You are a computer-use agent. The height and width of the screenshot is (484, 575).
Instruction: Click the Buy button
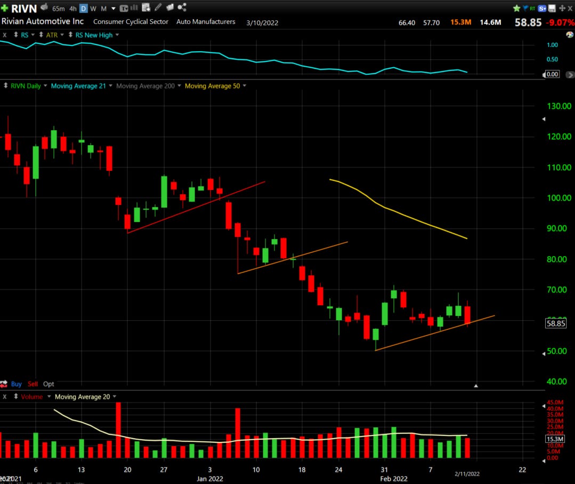coord(16,384)
